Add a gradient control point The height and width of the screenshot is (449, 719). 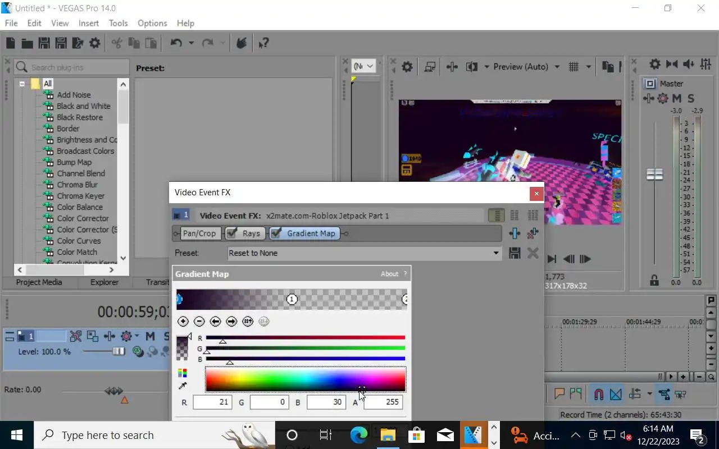(x=183, y=322)
